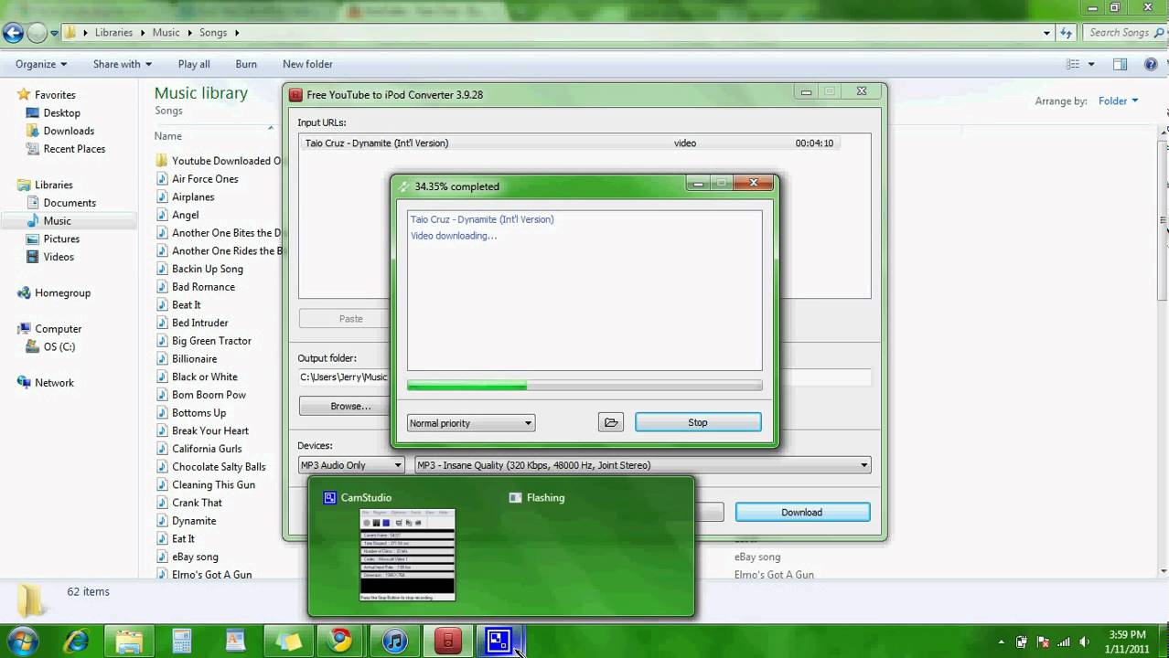This screenshot has height=658, width=1169.
Task: Select Network in navigation pane
Action: [x=54, y=383]
